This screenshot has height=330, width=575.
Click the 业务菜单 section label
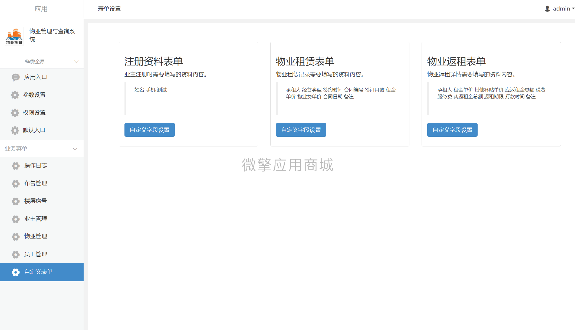pyautogui.click(x=16, y=149)
